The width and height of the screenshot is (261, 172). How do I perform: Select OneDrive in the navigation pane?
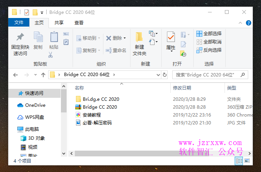coord(31,105)
